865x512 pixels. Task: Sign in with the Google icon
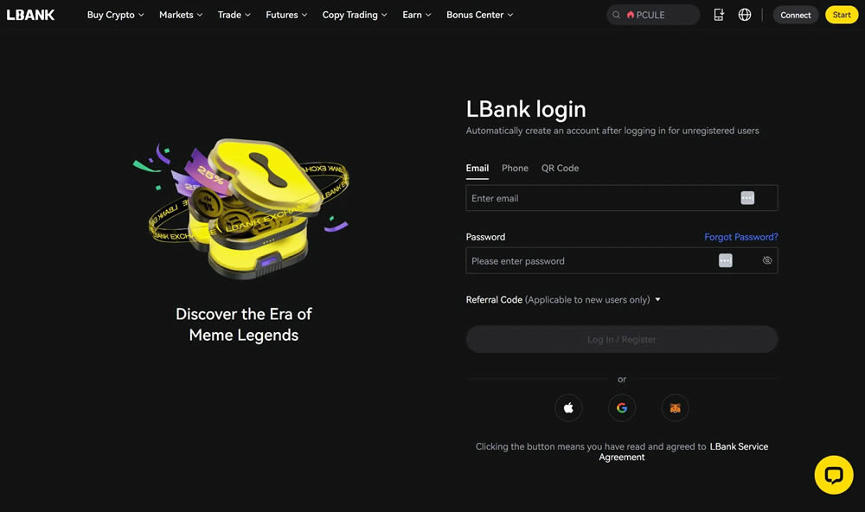pos(621,408)
